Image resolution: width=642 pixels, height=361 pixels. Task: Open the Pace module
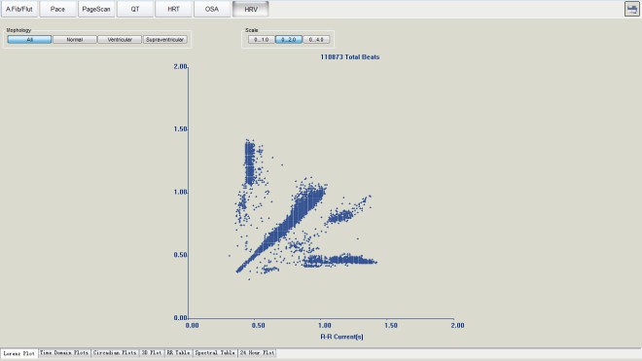click(57, 9)
